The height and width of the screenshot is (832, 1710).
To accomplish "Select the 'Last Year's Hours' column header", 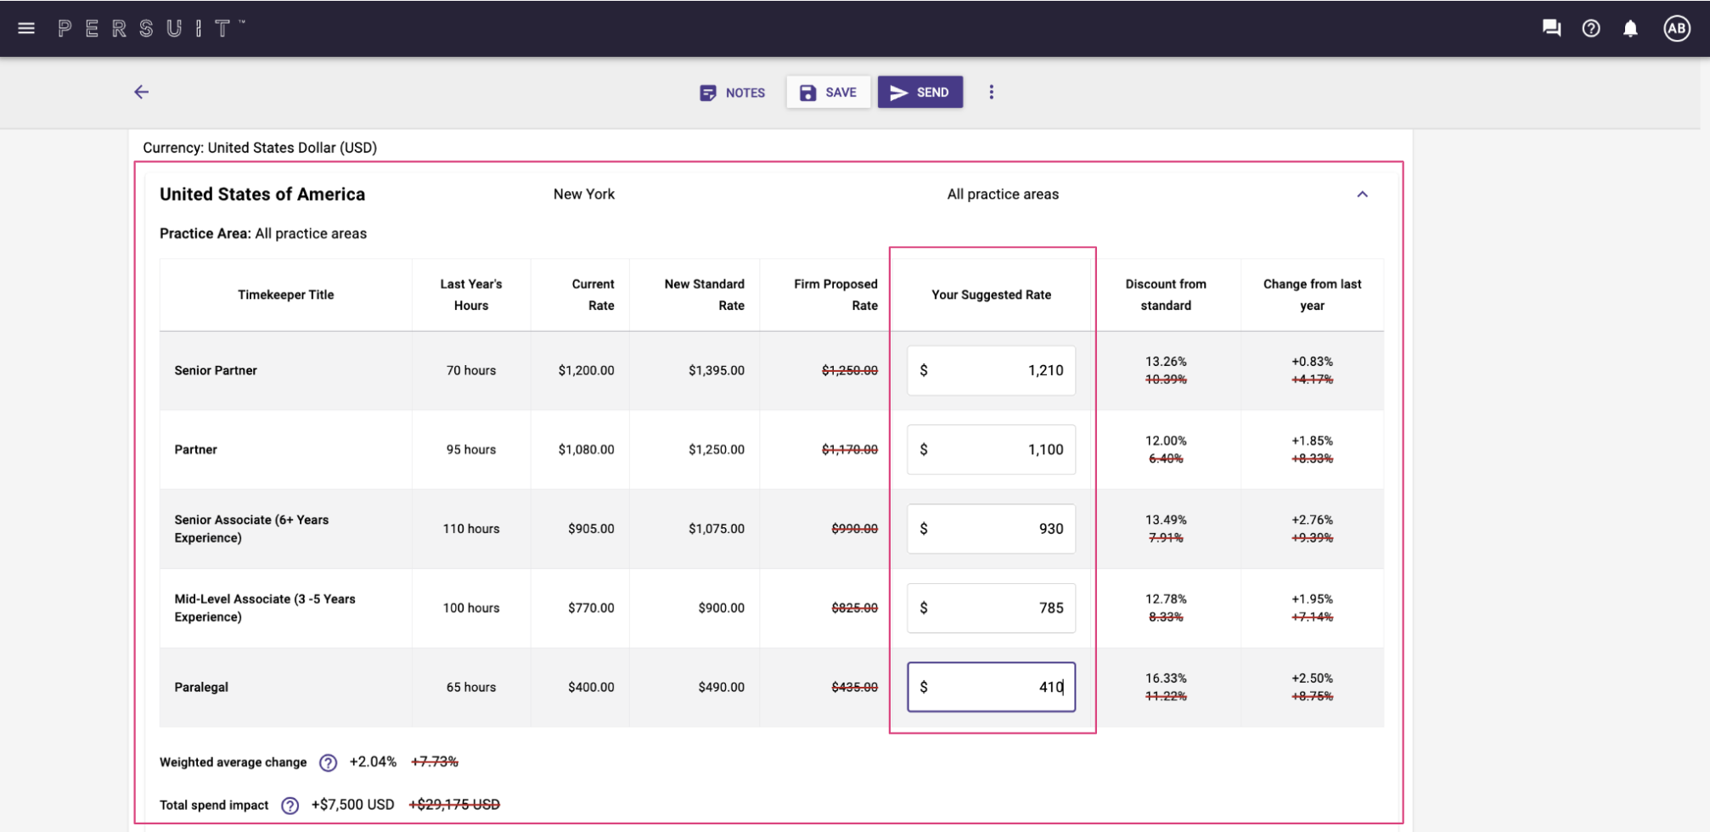I will pyautogui.click(x=471, y=295).
